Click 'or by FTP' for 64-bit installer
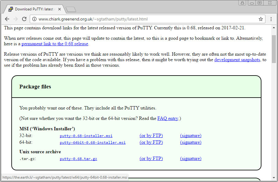 click(x=151, y=142)
